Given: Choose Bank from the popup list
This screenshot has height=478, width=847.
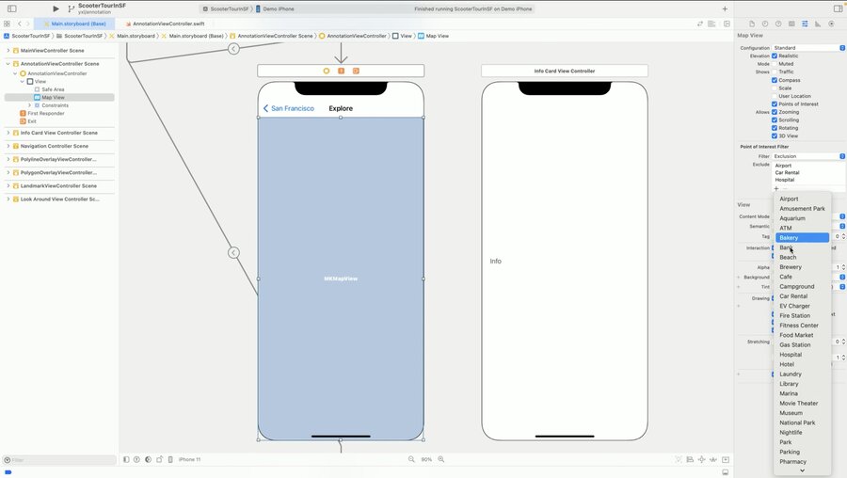Looking at the screenshot, I should click(x=802, y=247).
